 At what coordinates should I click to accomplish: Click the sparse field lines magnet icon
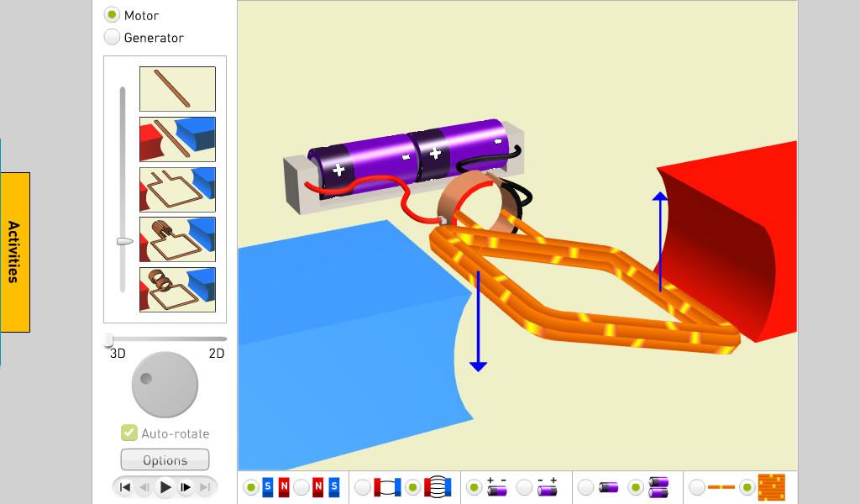(388, 487)
